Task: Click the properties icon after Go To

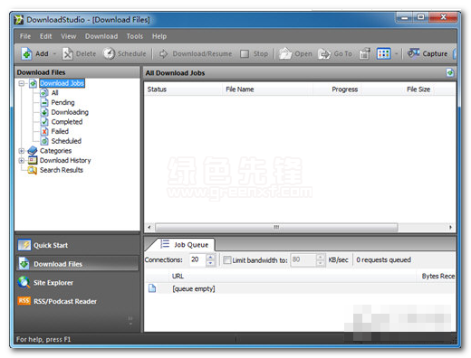Action: (364, 53)
